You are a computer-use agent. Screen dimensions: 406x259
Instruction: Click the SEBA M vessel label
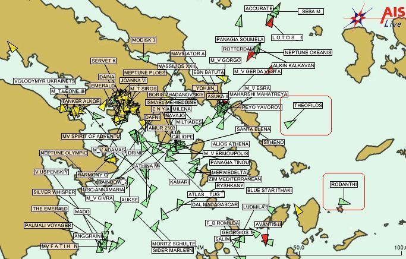(x=311, y=11)
